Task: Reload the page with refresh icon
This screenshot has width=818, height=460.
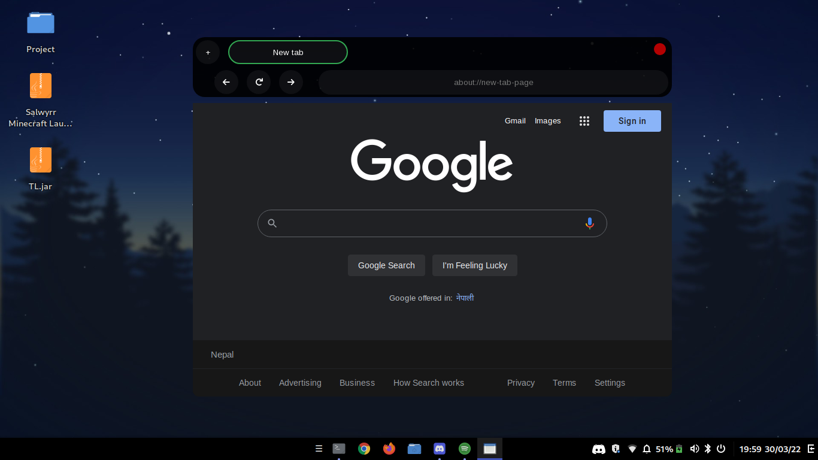Action: click(259, 82)
